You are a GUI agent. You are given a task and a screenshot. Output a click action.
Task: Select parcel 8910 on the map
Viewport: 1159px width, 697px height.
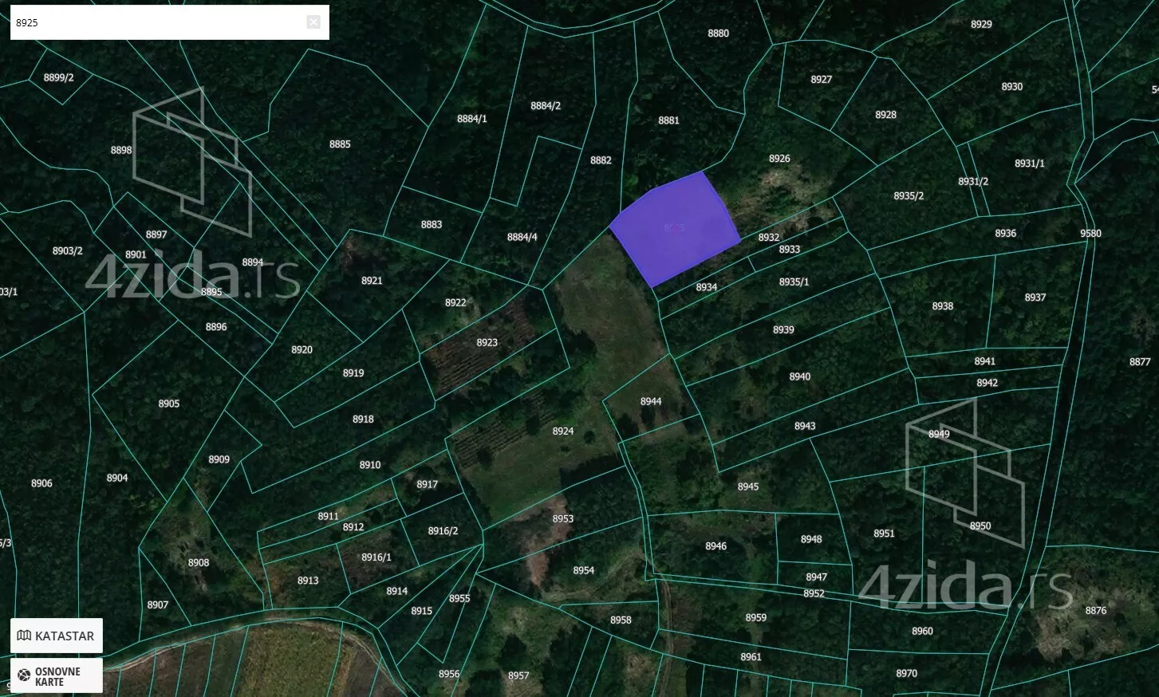(x=370, y=465)
